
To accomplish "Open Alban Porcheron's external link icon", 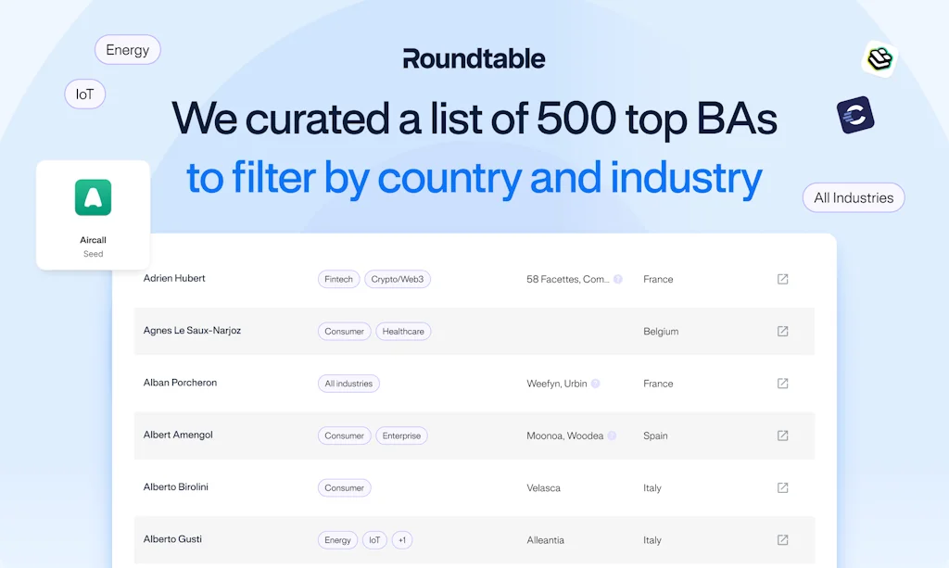I will (782, 383).
